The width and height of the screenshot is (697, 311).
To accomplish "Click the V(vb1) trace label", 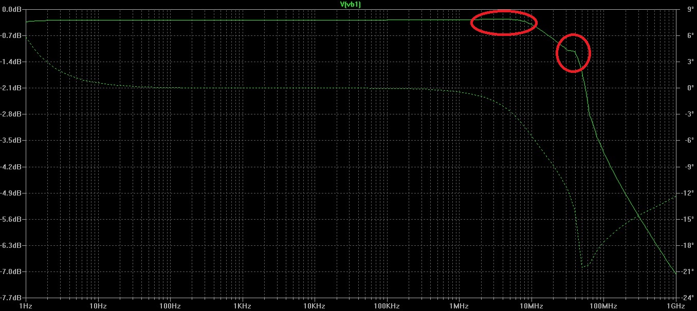I will (x=351, y=4).
